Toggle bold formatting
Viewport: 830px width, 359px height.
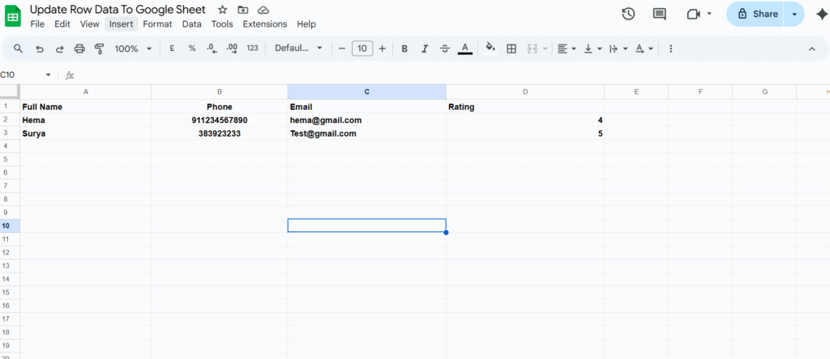(x=404, y=49)
